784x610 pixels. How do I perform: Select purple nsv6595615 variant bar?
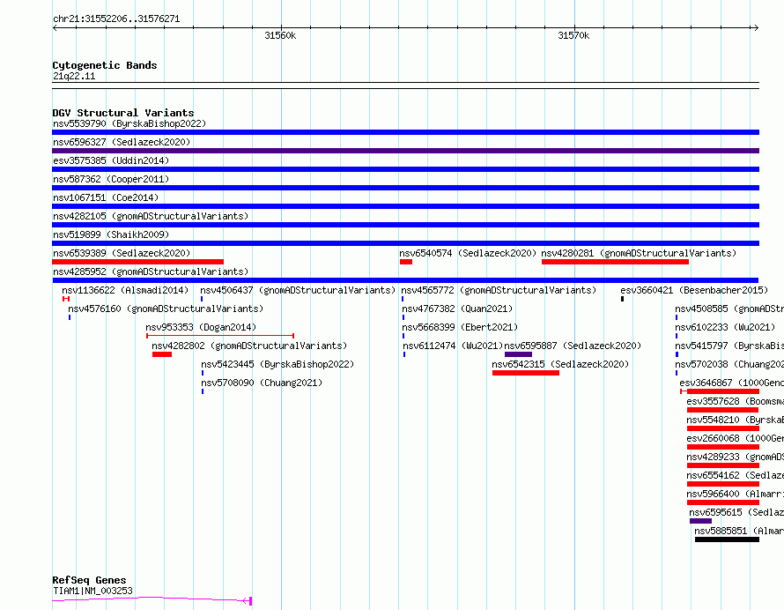(700, 521)
